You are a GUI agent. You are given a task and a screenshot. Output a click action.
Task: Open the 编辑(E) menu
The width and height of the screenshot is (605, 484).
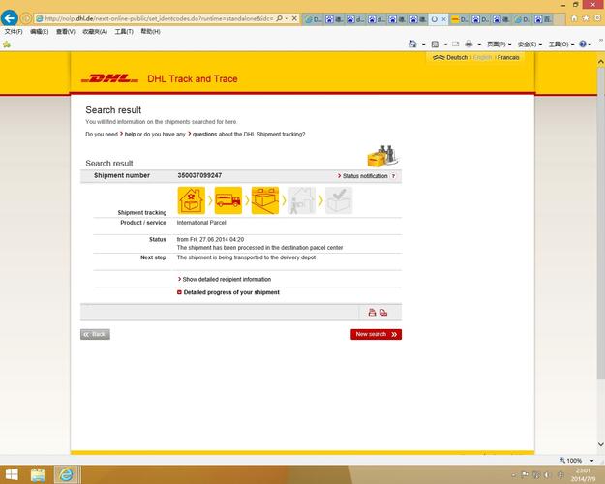coord(40,32)
